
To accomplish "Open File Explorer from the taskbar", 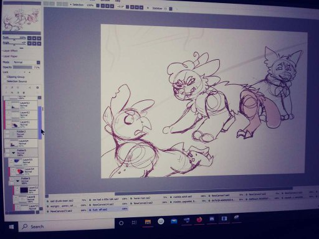I will 148,222.
